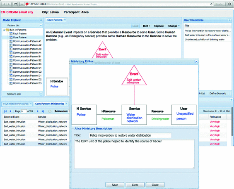Click icon of Communication Pattern C1
The height and width of the screenshot is (189, 234).
click(x=11, y=68)
